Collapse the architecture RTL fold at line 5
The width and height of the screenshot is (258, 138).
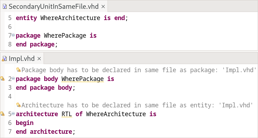point(13,113)
